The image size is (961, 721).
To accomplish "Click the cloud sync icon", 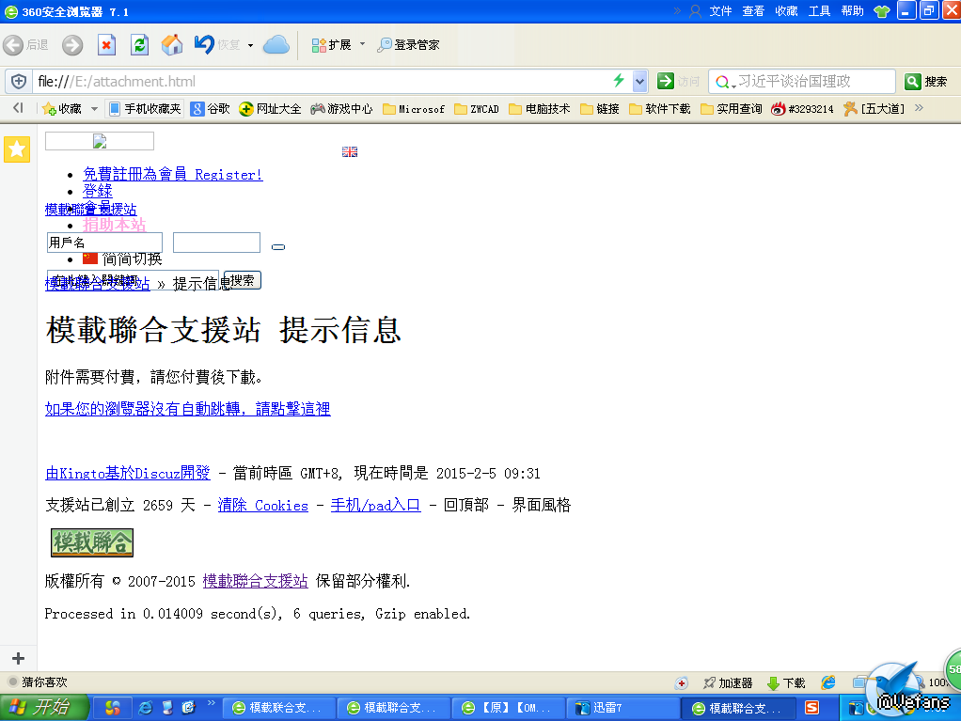I will pyautogui.click(x=276, y=45).
